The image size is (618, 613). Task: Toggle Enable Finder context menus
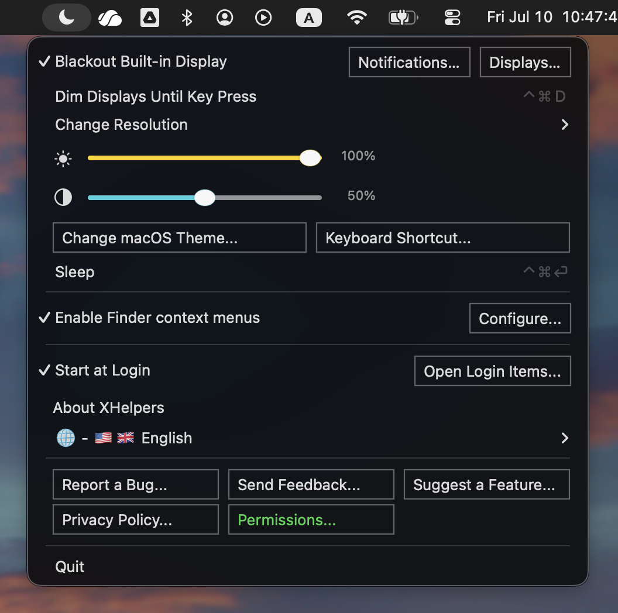click(149, 318)
